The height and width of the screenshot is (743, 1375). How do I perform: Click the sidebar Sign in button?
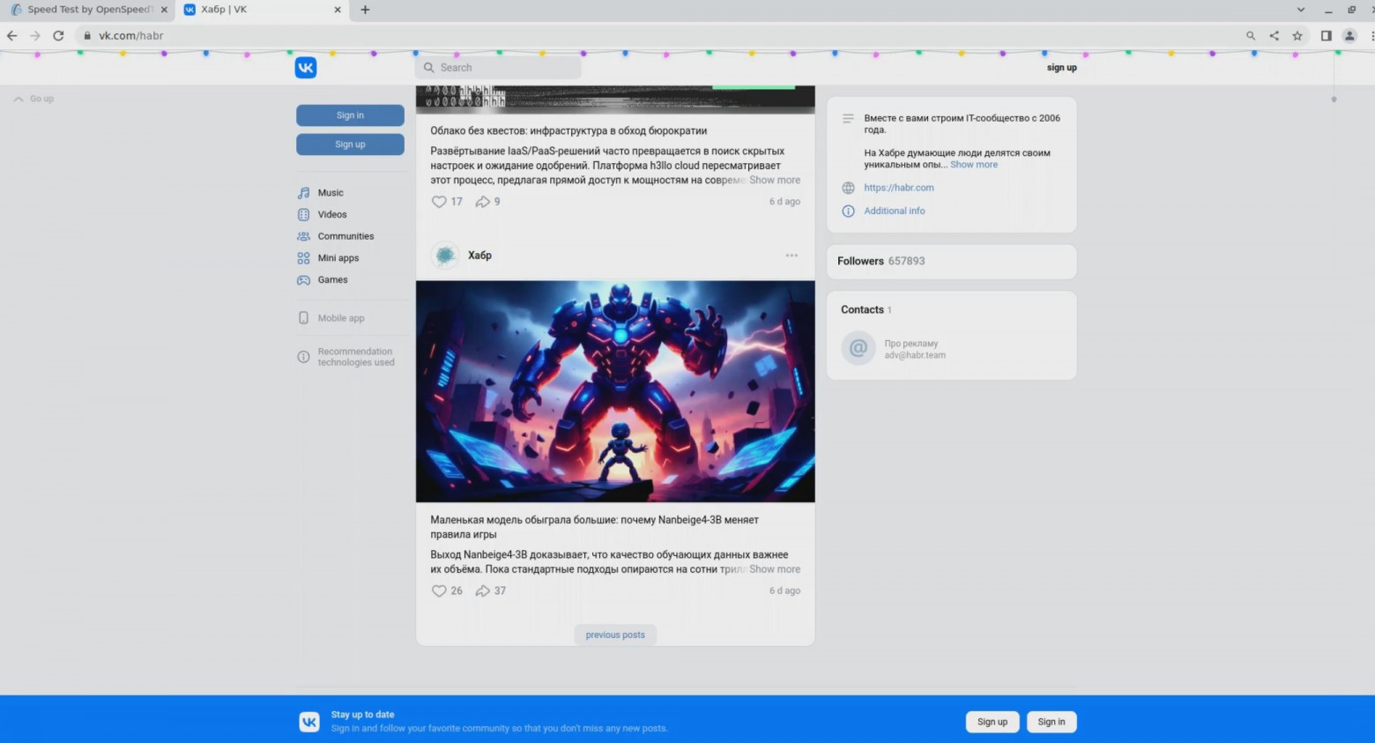350,115
